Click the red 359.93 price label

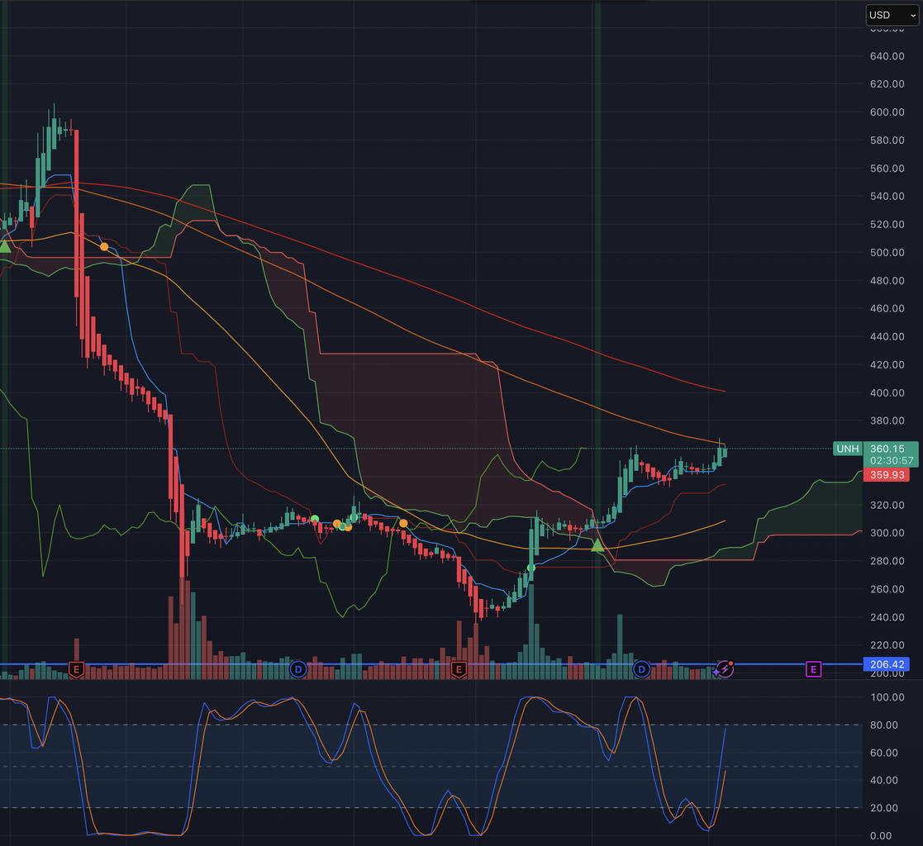[x=889, y=475]
